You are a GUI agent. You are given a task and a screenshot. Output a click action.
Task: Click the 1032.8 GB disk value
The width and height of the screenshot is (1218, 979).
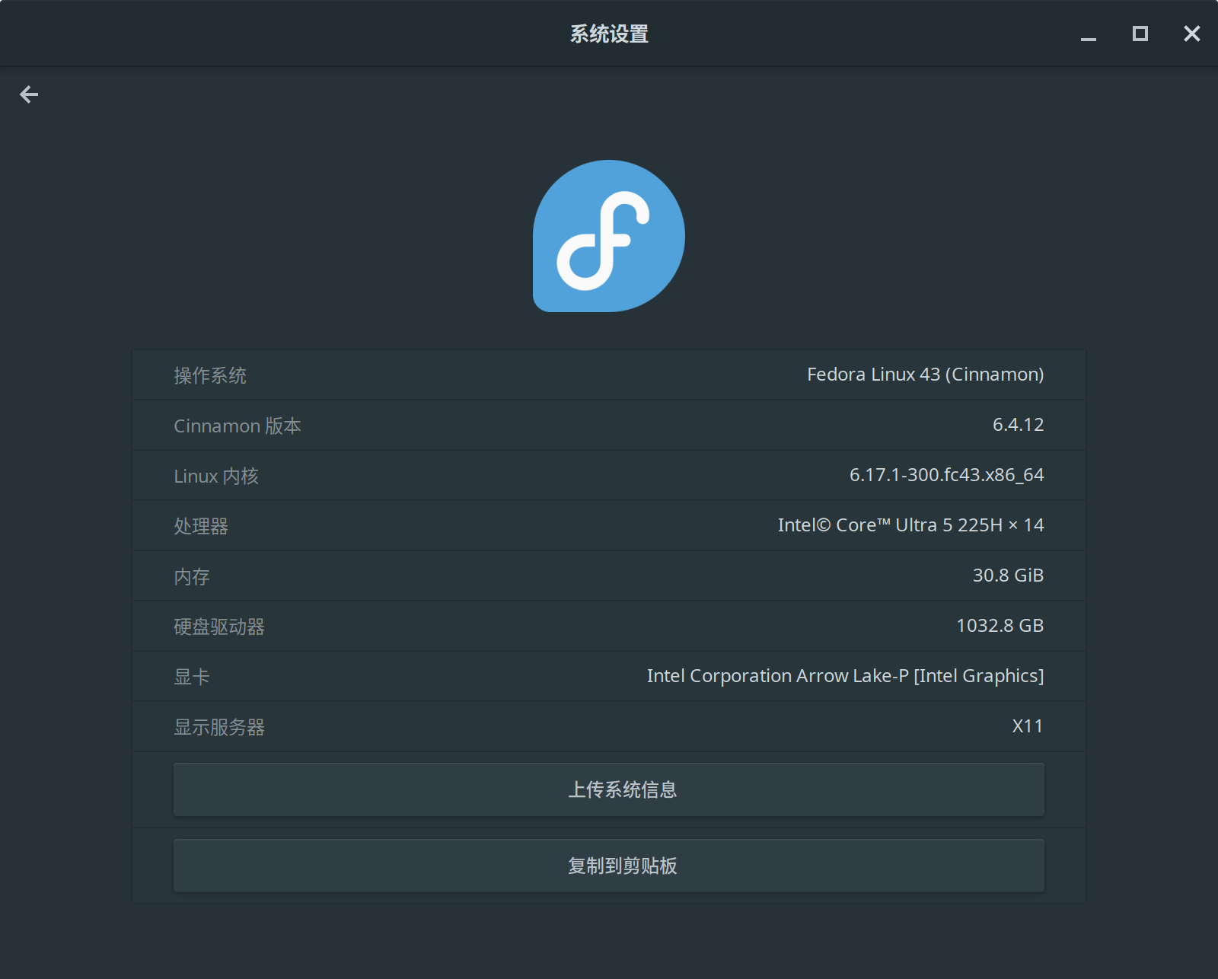point(1000,626)
